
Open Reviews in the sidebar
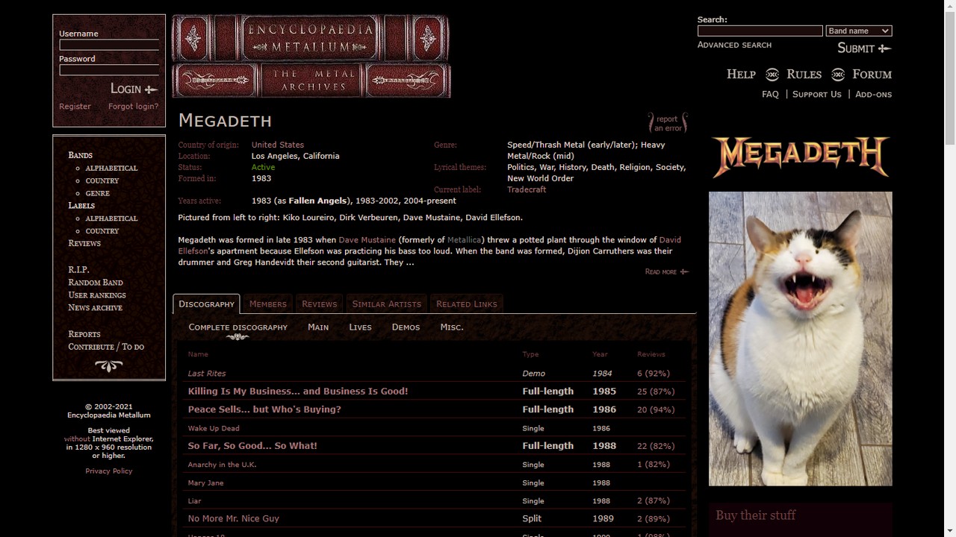(x=84, y=244)
